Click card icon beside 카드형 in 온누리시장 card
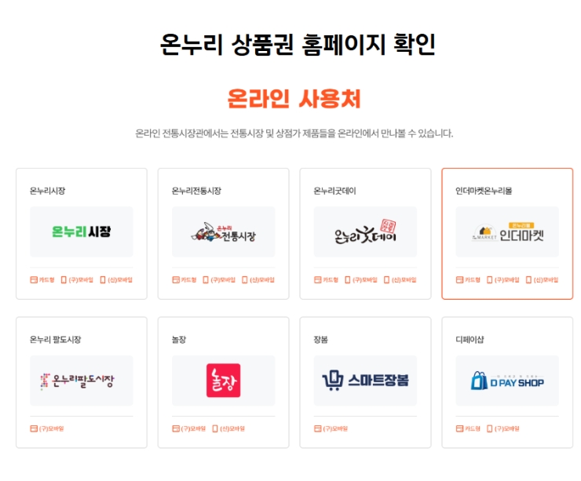Viewport: 581px width, 481px height. (34, 279)
